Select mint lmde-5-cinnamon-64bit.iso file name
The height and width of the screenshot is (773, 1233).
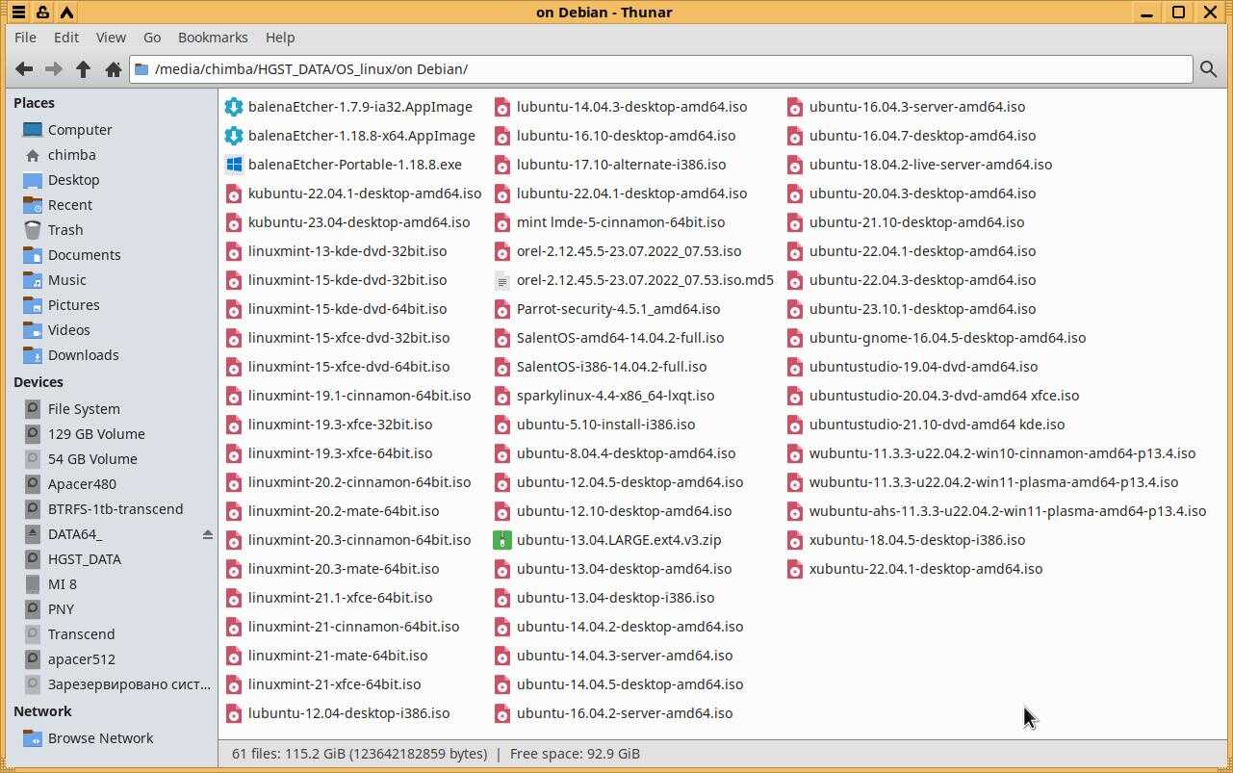pyautogui.click(x=621, y=222)
